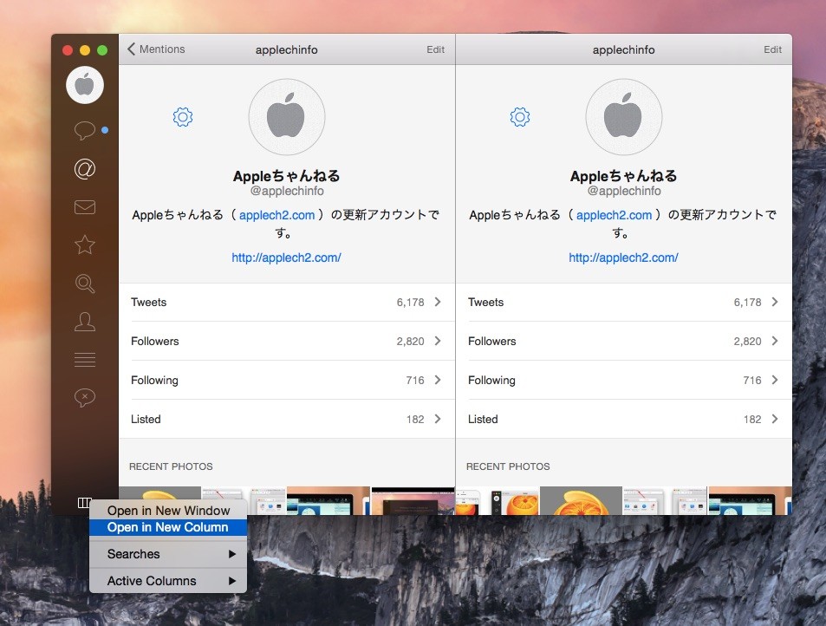Image resolution: width=826 pixels, height=626 pixels.
Task: Click the 182 listed count in right column
Action: [x=752, y=420]
